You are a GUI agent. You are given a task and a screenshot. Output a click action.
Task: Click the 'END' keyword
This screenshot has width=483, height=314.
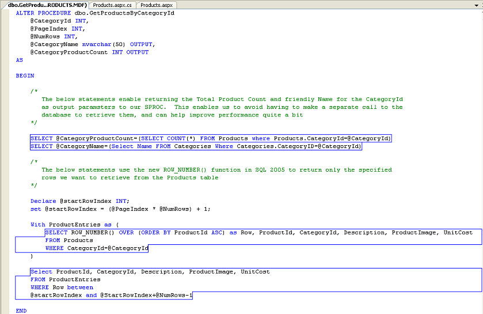[x=21, y=311]
